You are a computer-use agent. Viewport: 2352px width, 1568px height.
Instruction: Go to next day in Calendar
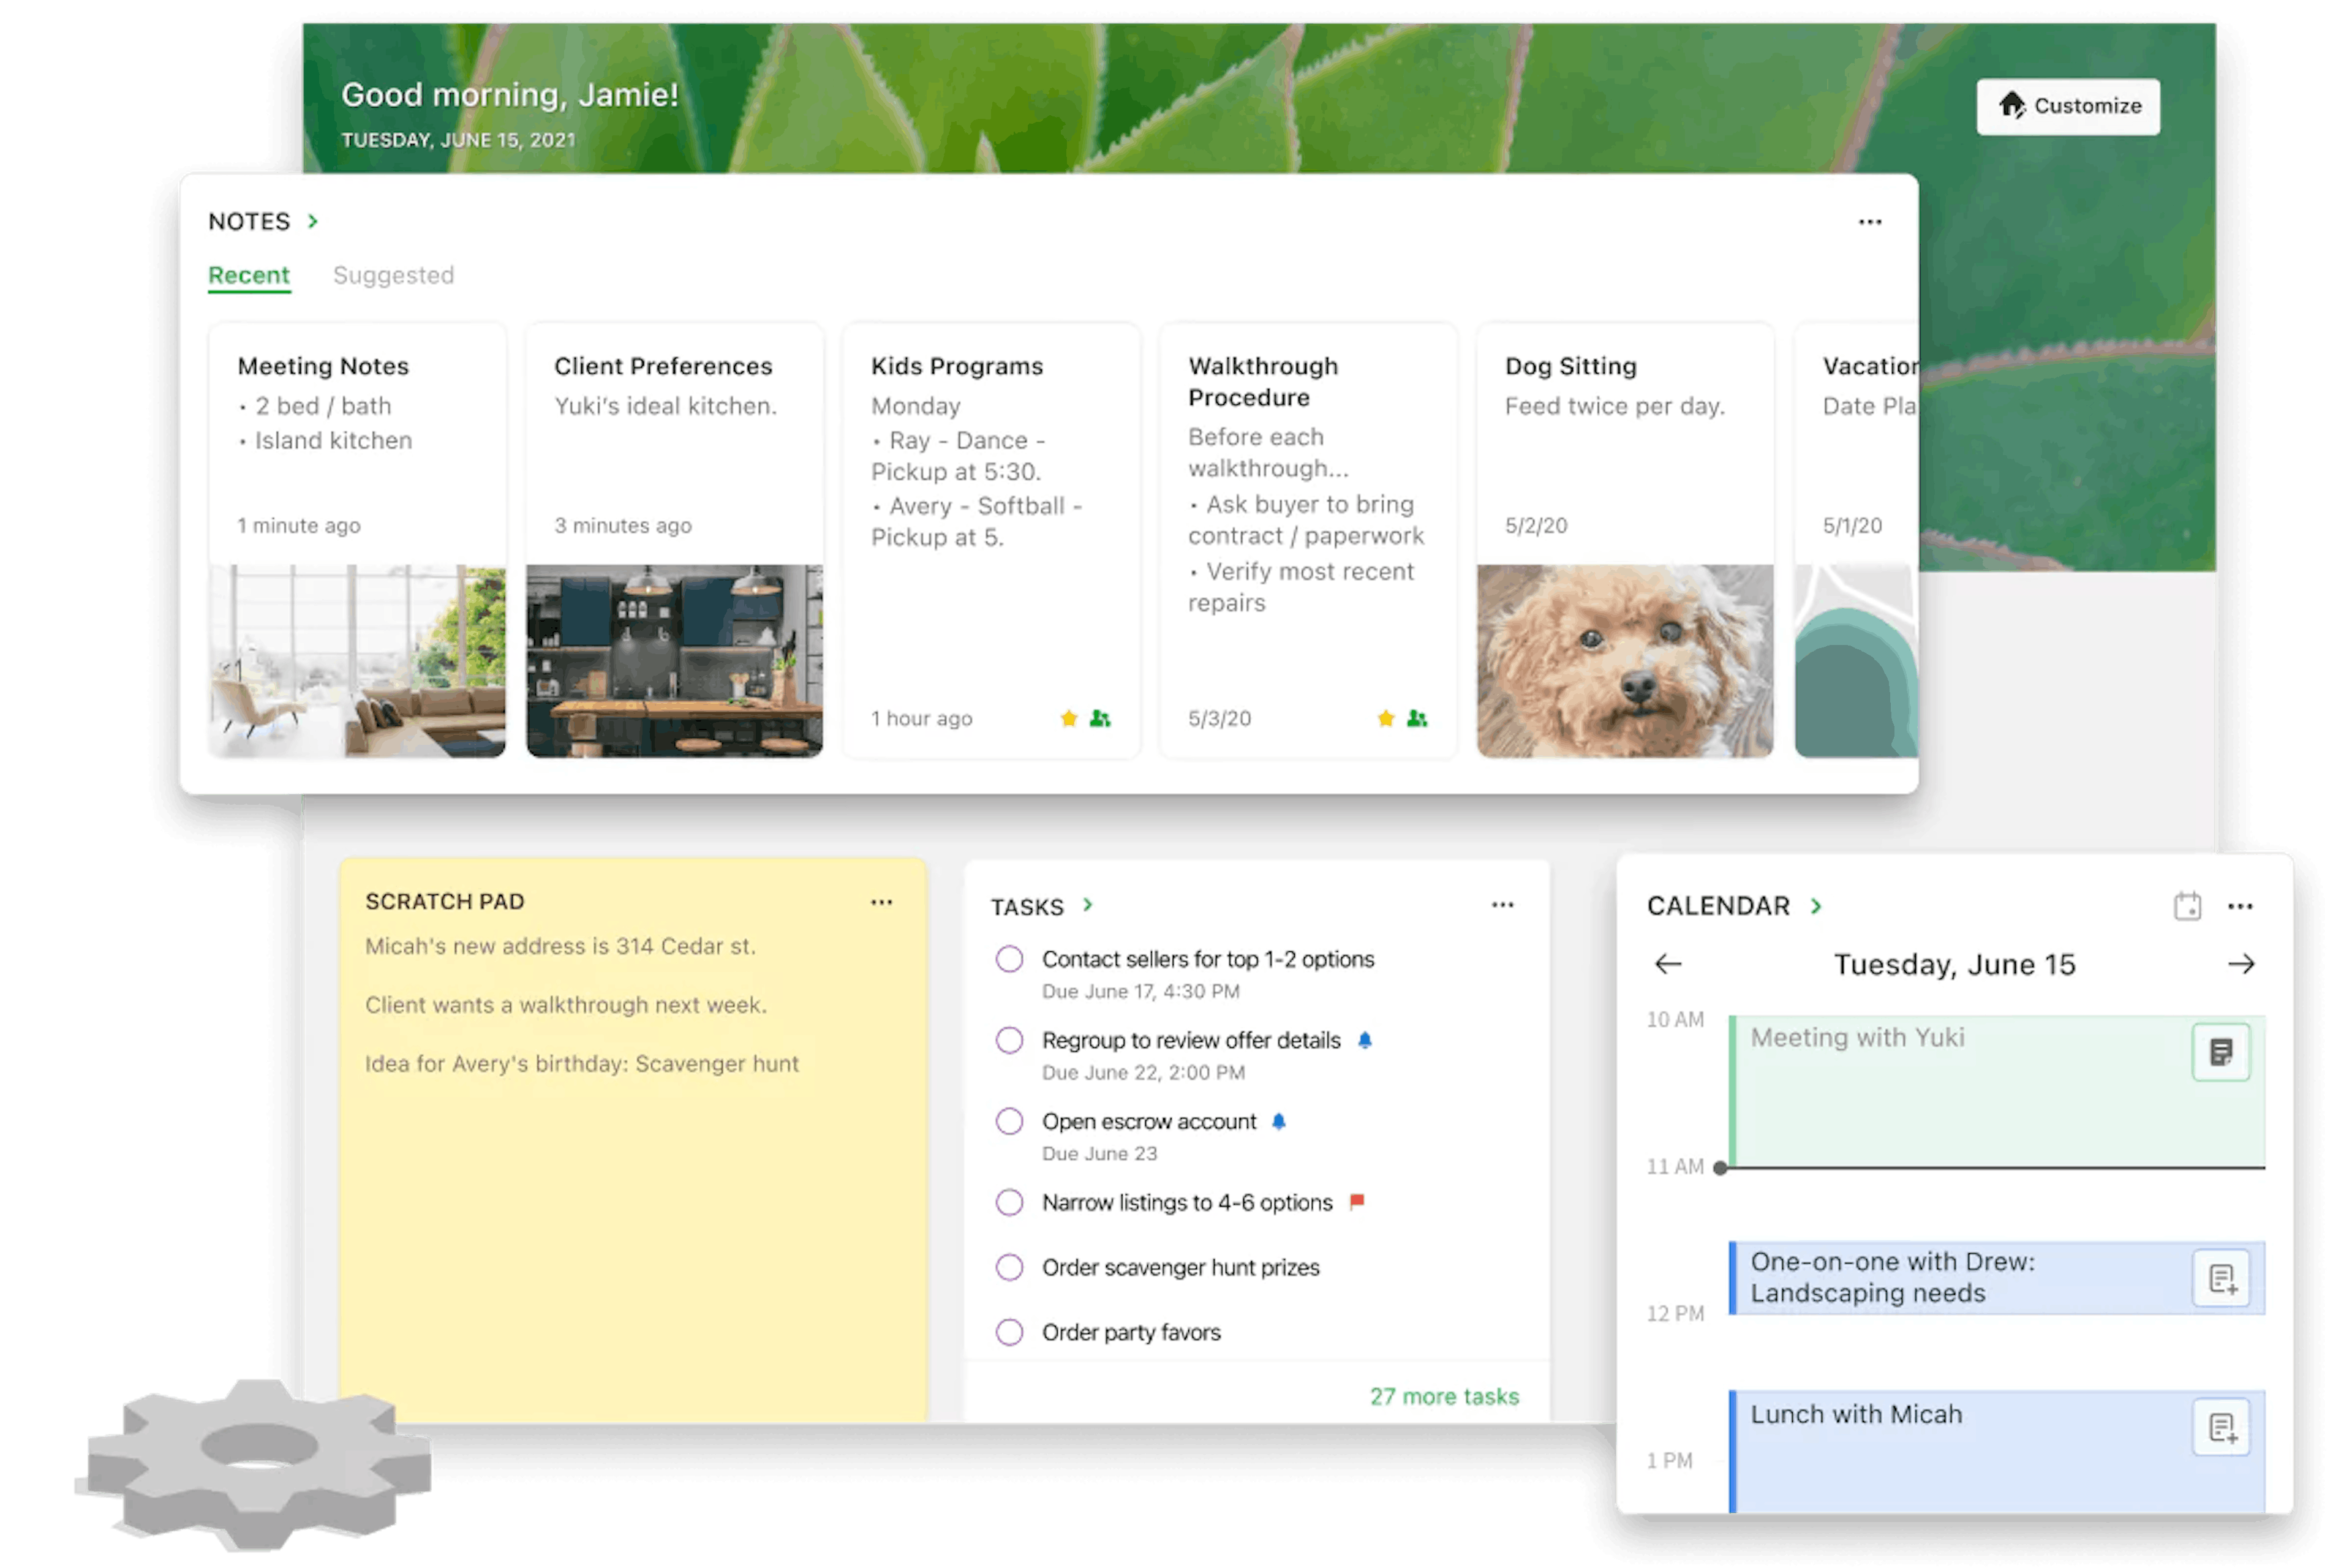2241,964
